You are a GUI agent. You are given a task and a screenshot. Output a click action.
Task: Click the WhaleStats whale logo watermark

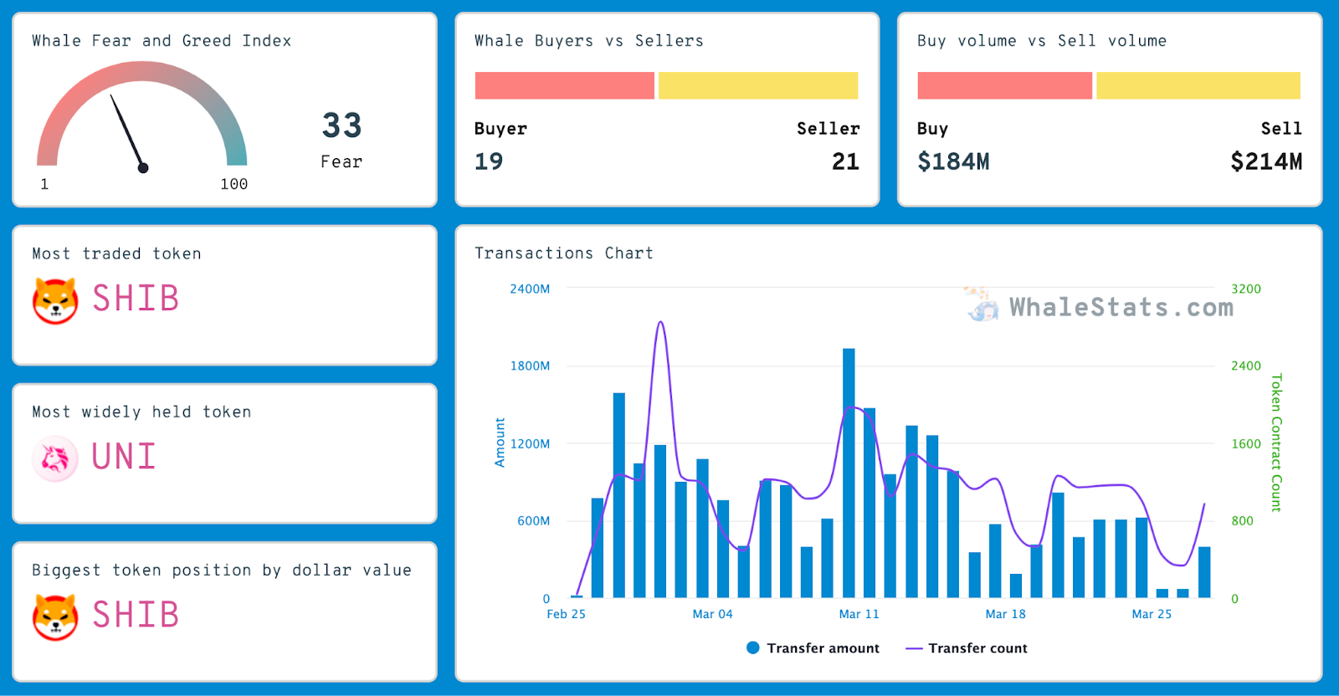pos(981,305)
